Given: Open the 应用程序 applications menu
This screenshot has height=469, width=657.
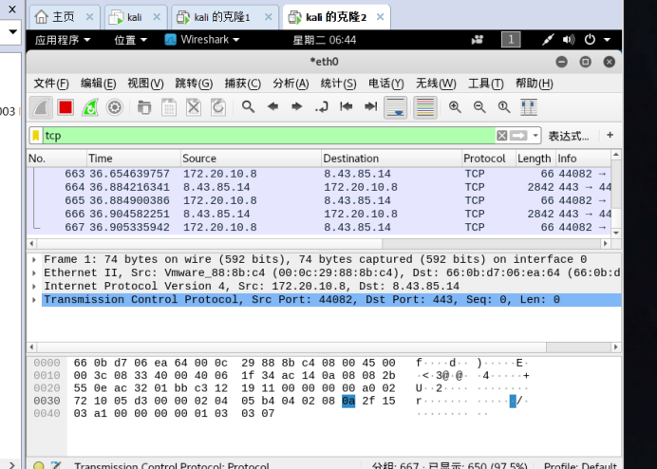Looking at the screenshot, I should [x=63, y=40].
